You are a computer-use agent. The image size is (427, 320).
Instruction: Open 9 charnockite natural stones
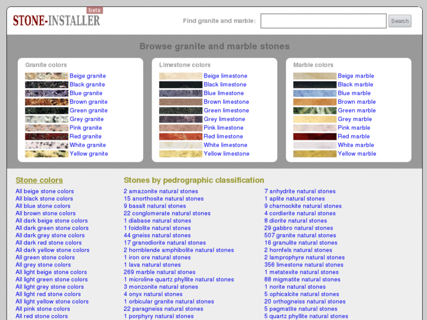[303, 206]
